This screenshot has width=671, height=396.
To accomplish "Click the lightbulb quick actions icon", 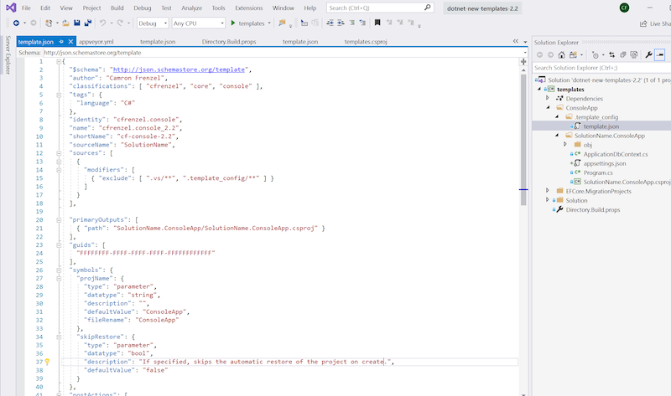I will [47, 362].
